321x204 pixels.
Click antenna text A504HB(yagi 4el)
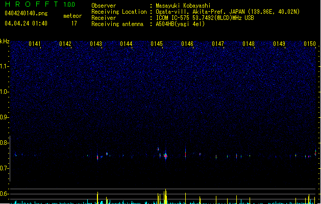180,24
